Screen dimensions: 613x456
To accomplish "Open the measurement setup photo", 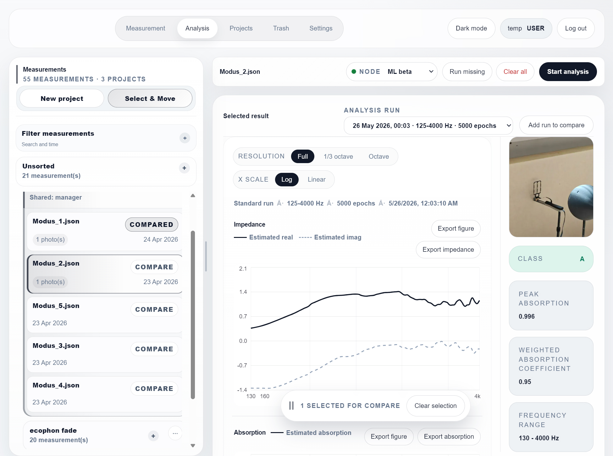I will 551,187.
